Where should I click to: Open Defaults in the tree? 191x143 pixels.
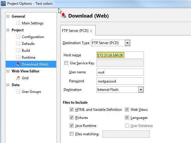(x=28, y=43)
